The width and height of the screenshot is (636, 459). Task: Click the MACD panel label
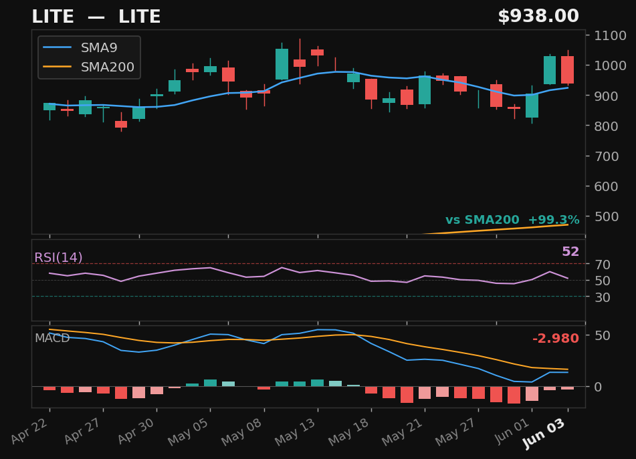[x=52, y=338]
